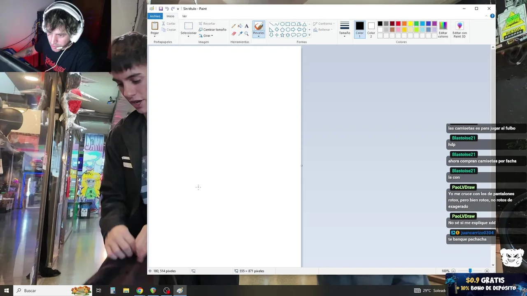
Task: Click the vertical scrollbar up arrow
Action: click(x=493, y=48)
